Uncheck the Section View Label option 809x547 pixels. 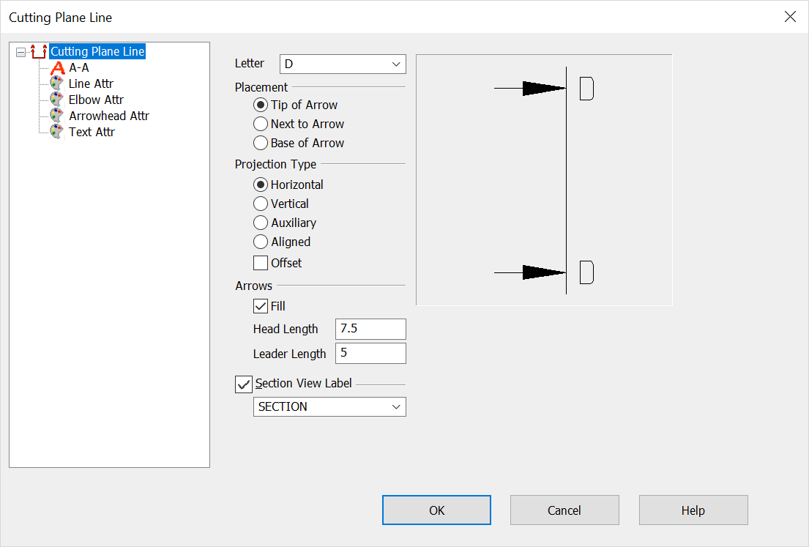243,384
